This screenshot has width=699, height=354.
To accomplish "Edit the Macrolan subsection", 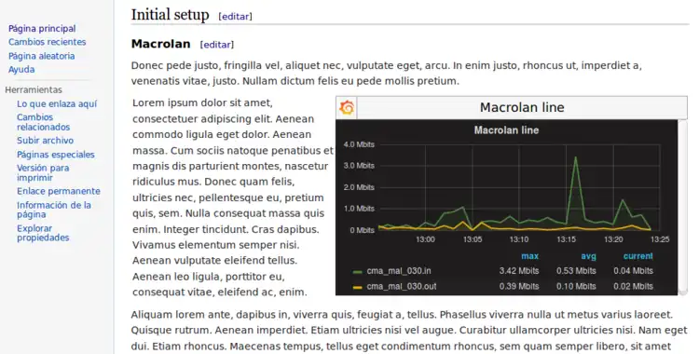I will (216, 45).
